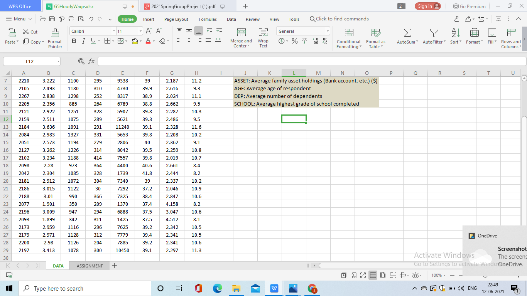Viewport: 527px width, 296px height.
Task: Increase font size with the A+ icon
Action: tap(149, 31)
